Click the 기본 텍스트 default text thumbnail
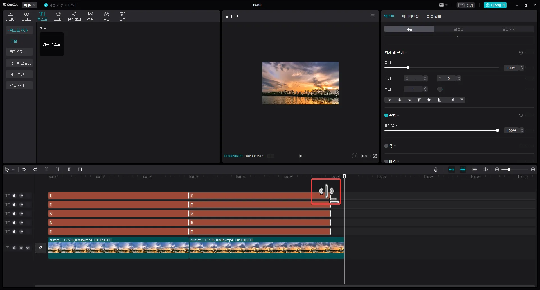This screenshot has height=290, width=540. 52,44
